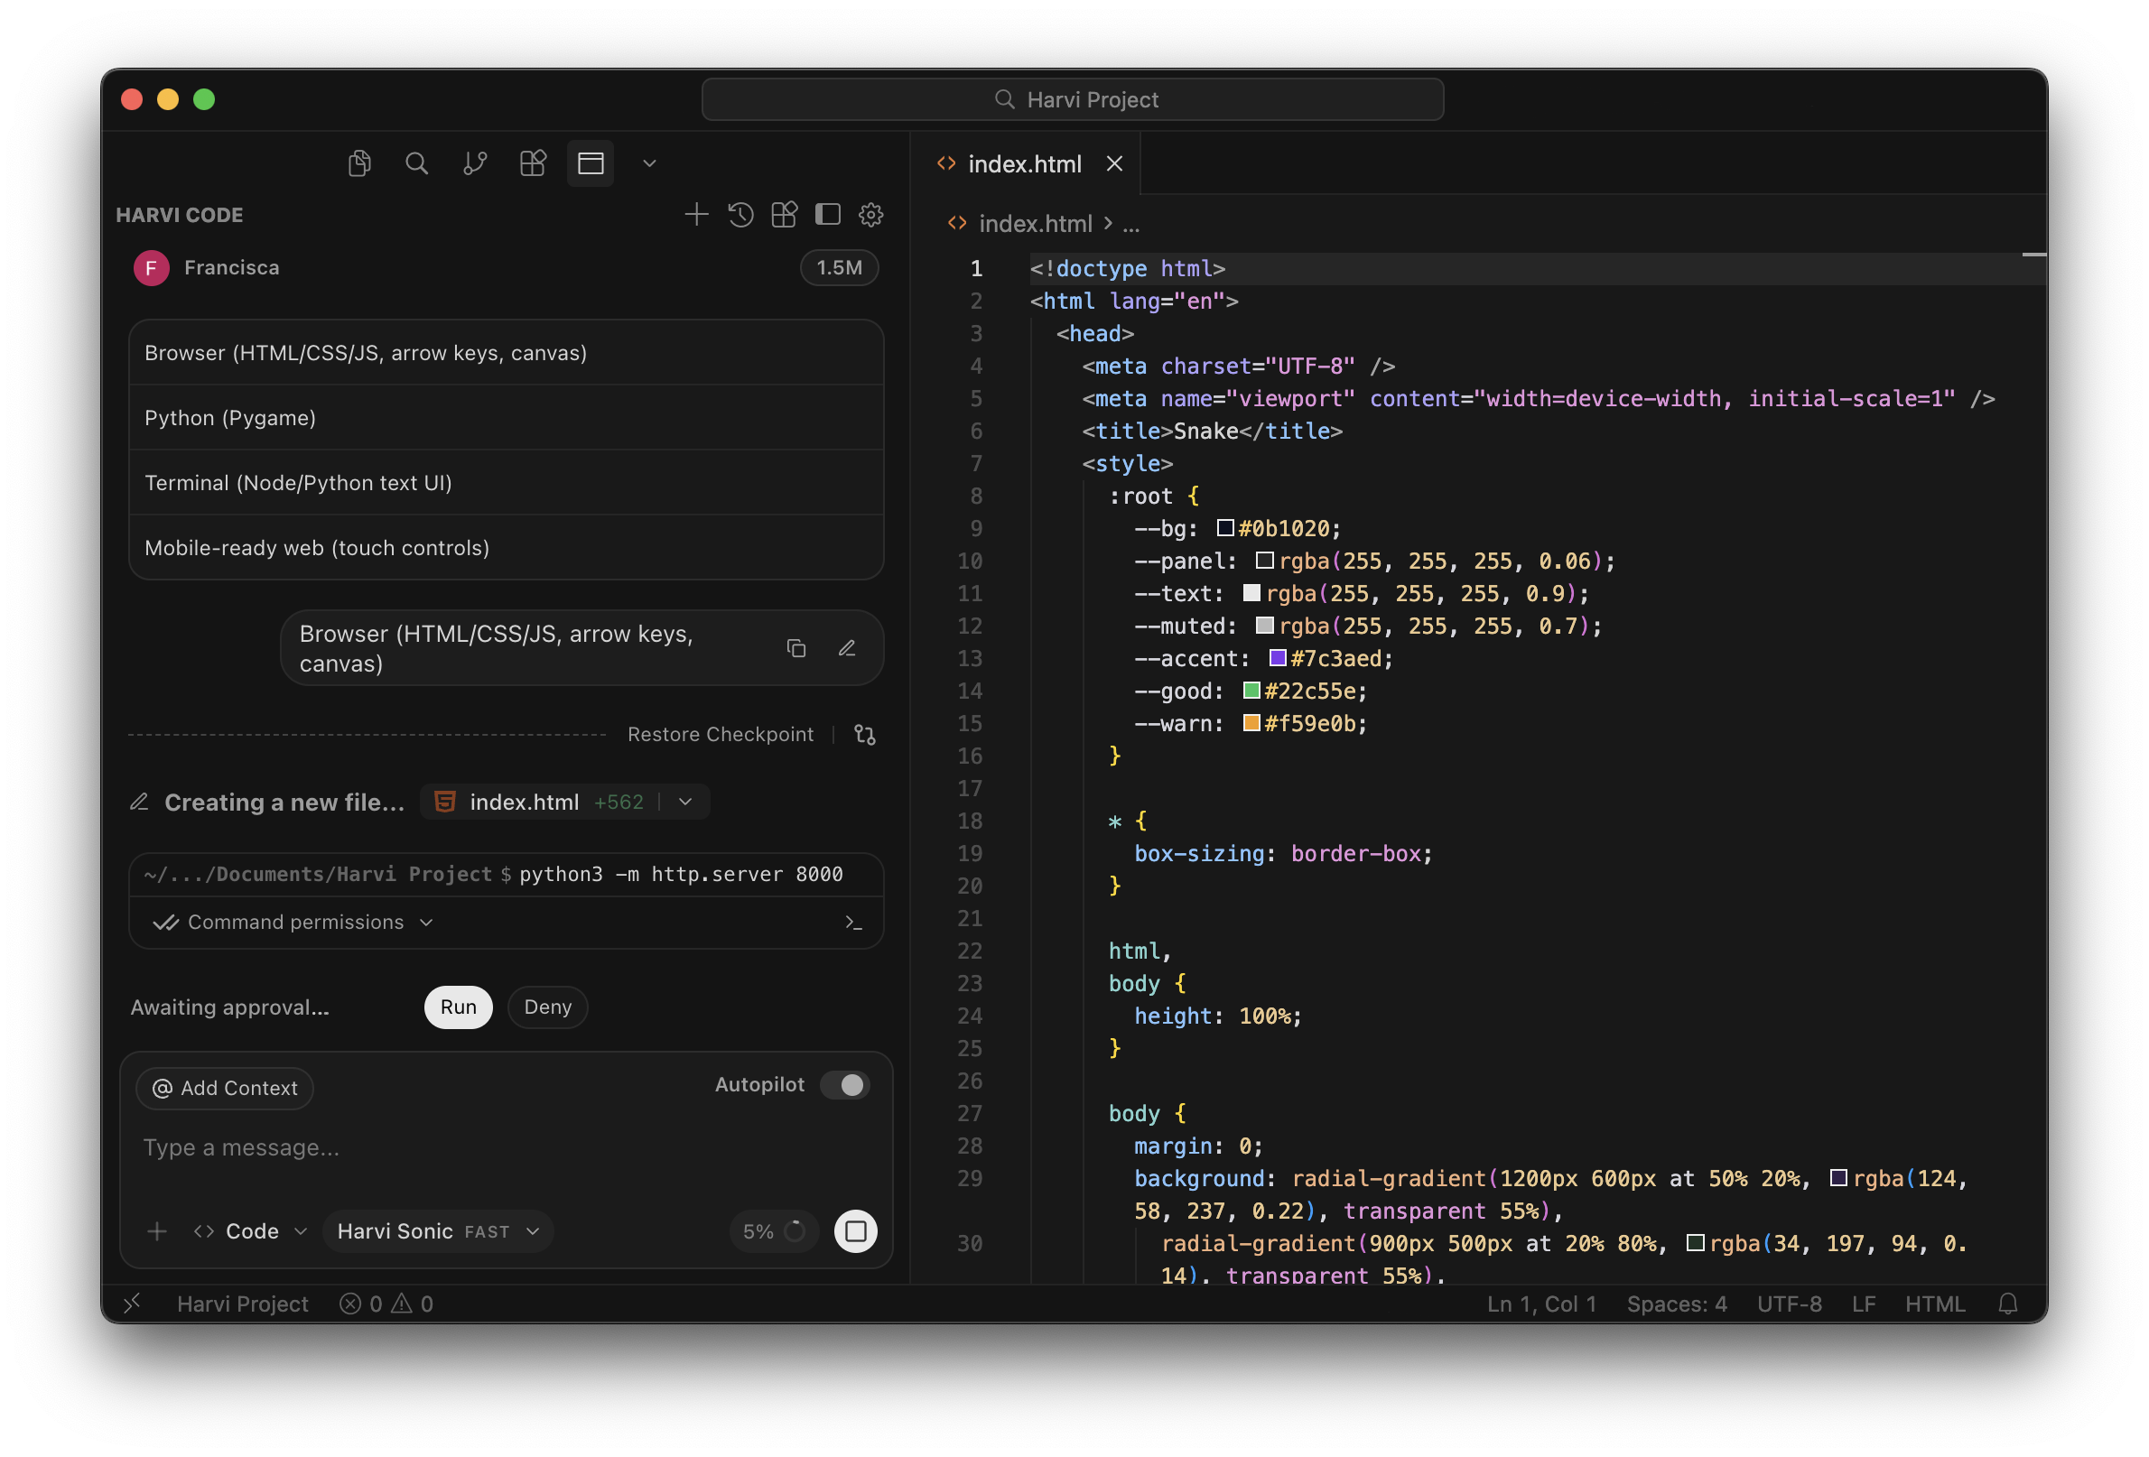Change language mode via HTML status entry
This screenshot has width=2149, height=1457.
1934,1304
